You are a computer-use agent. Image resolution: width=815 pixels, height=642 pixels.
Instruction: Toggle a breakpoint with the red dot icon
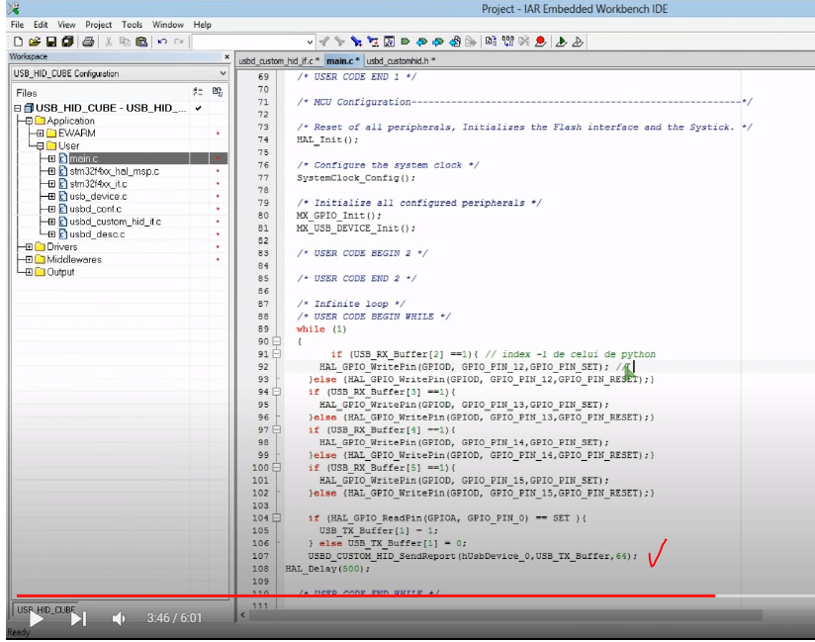[541, 42]
